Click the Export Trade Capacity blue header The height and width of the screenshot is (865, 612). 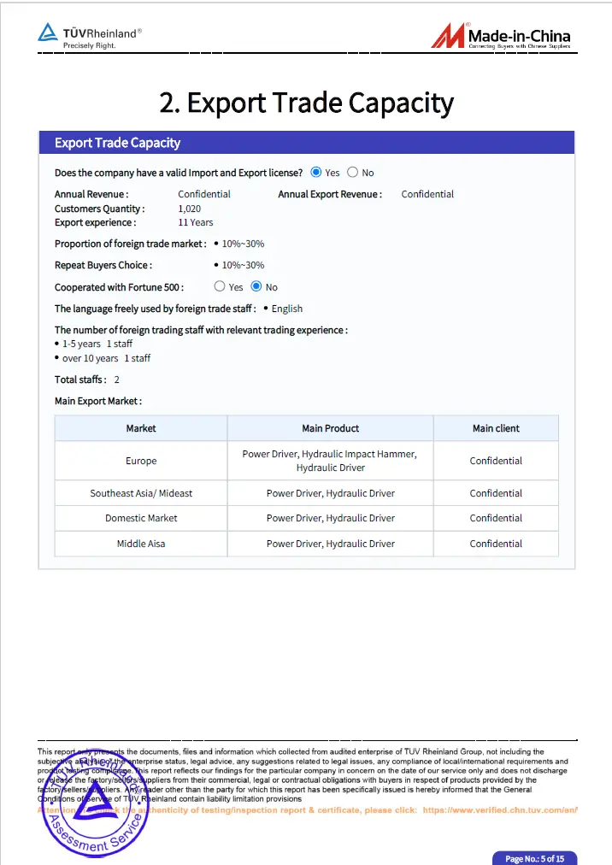point(306,143)
